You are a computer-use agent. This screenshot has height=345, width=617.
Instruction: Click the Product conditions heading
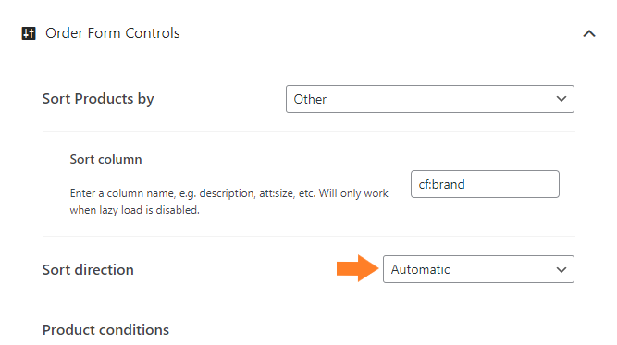pos(105,330)
